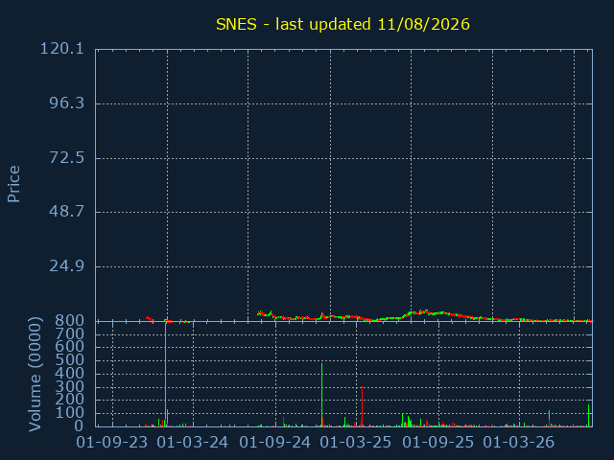Click the green volume spike near 500
Viewport: 614px width, 460px height.
click(x=322, y=395)
